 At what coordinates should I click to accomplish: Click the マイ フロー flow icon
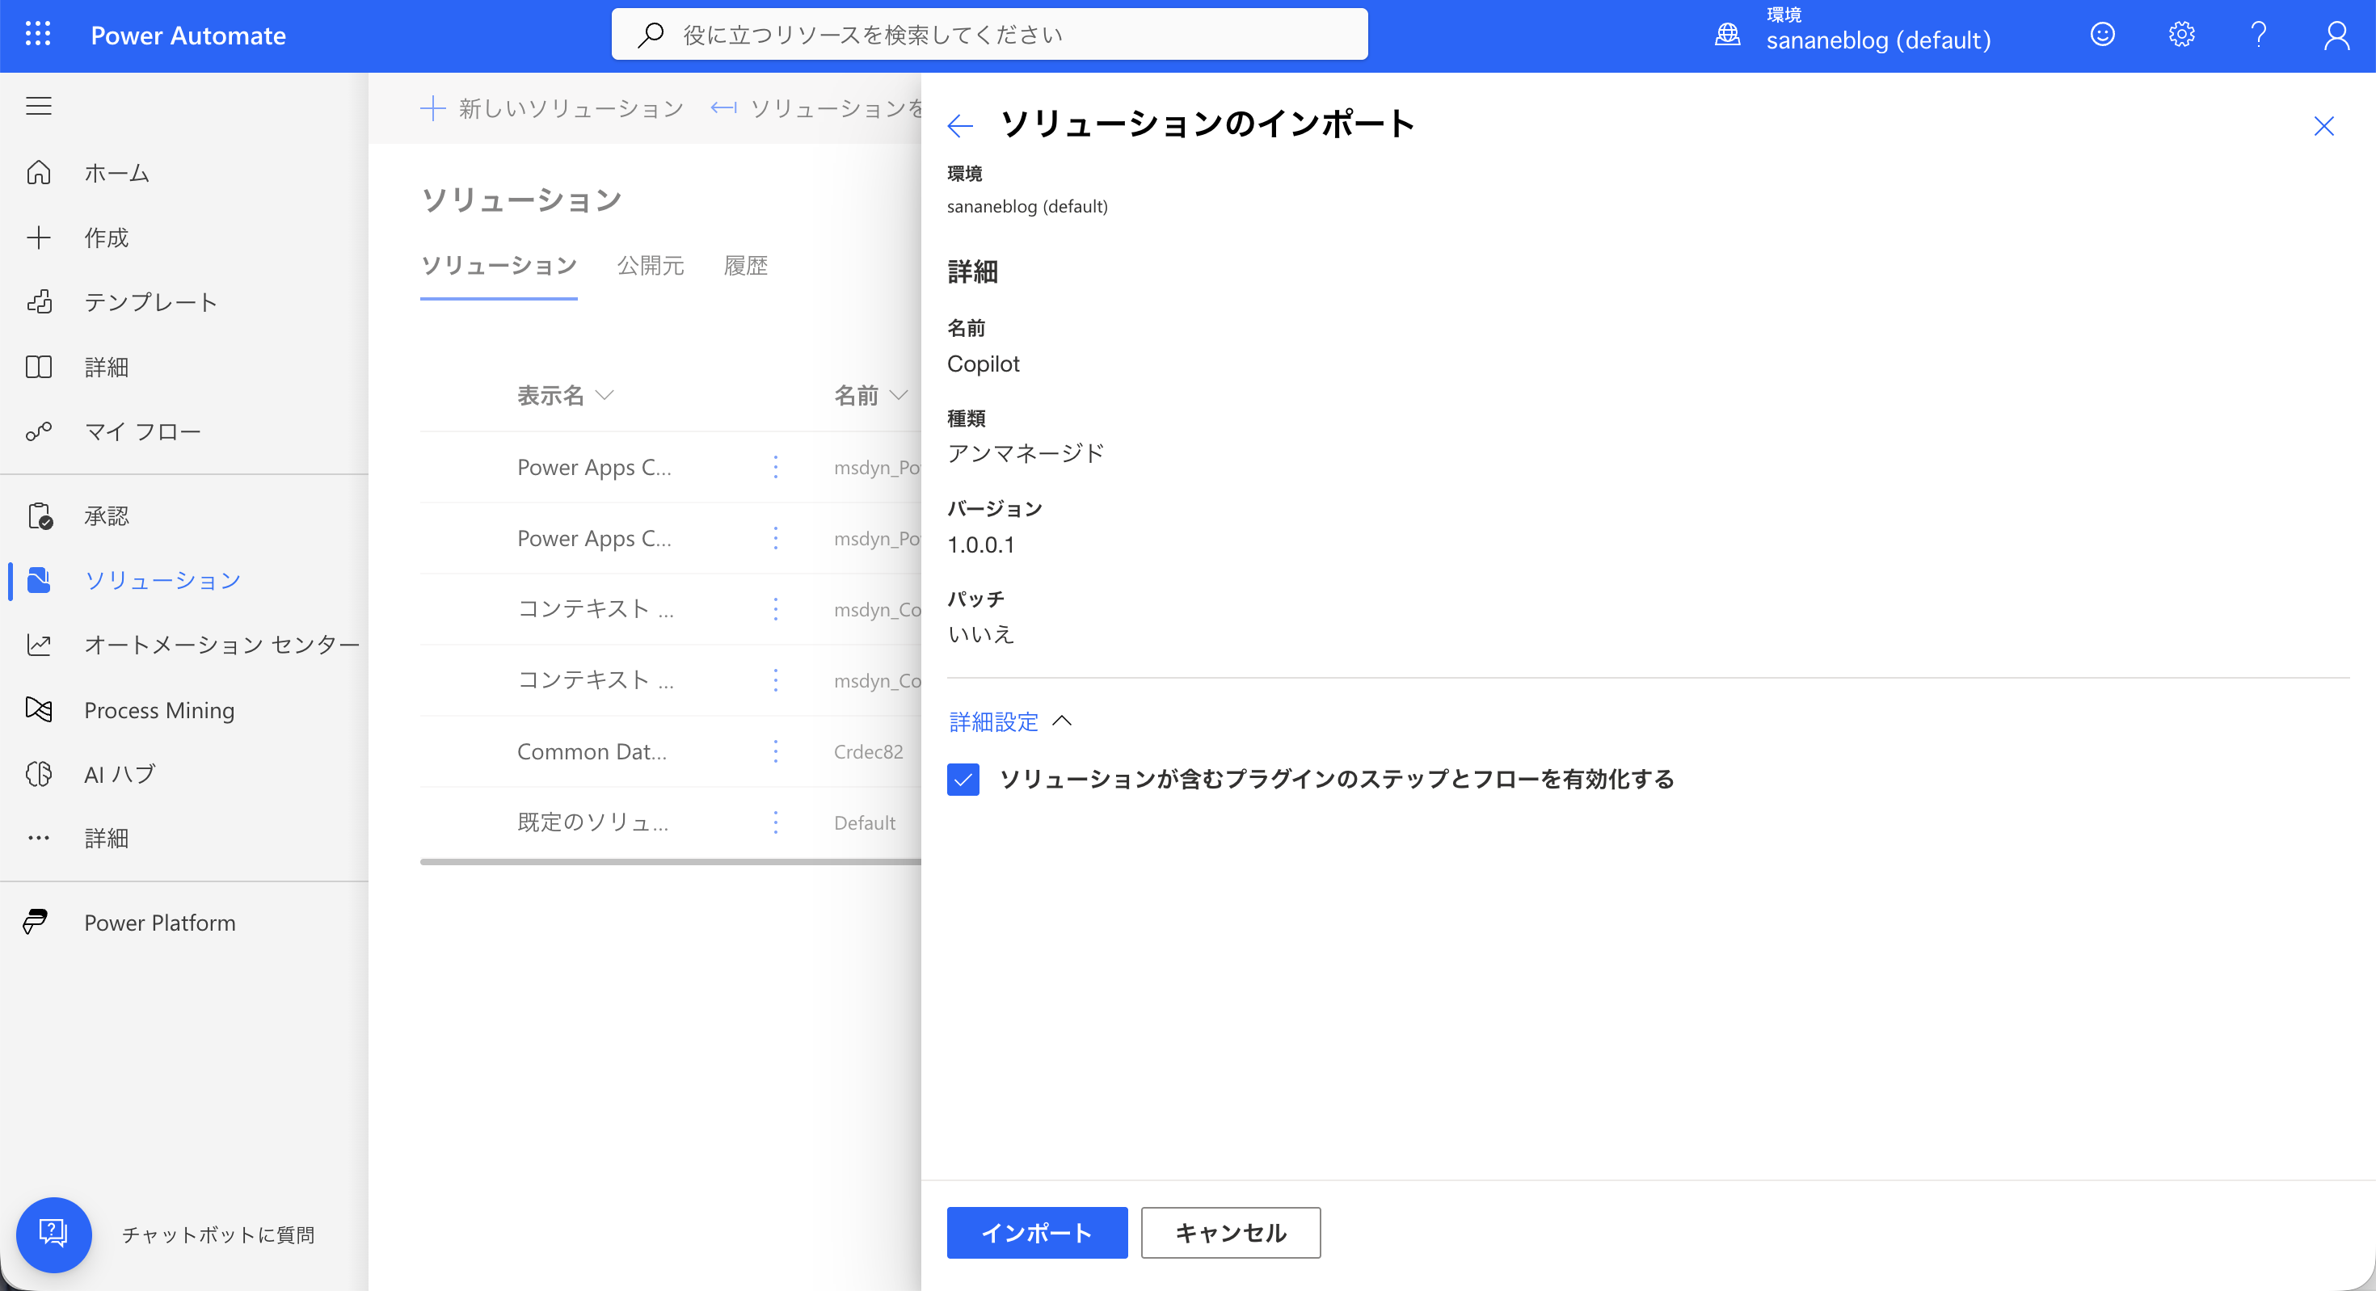click(x=39, y=431)
